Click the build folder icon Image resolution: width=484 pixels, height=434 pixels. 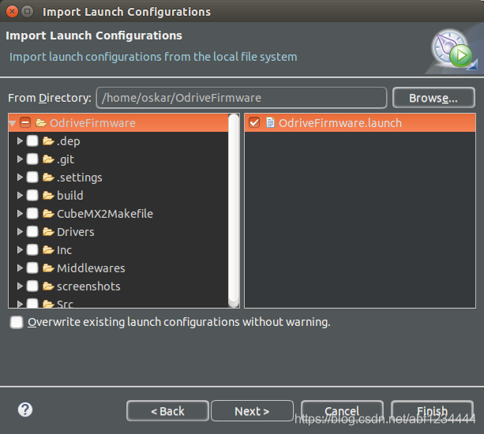(x=48, y=195)
